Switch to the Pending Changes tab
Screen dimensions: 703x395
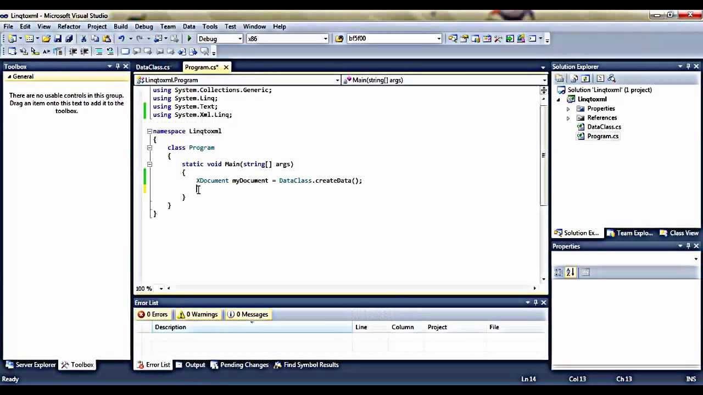tap(240, 365)
